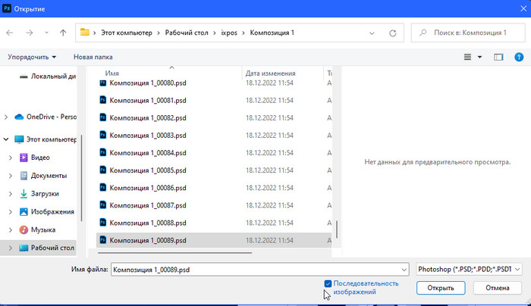Go forward with the right arrow
531x306 pixels.
pos(30,33)
